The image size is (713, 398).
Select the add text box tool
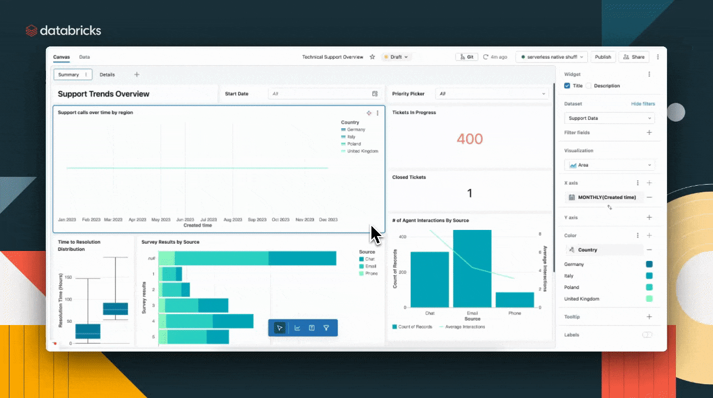[312, 328]
